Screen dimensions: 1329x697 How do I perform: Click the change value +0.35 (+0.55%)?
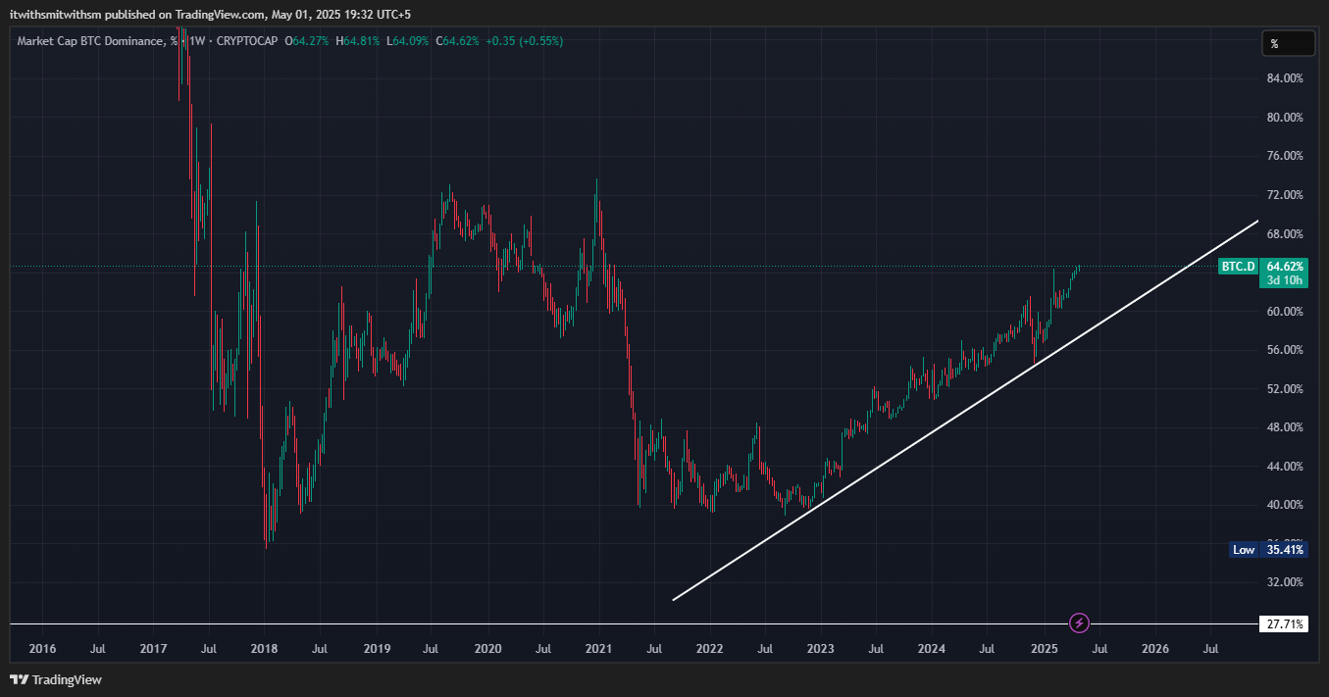coord(525,41)
